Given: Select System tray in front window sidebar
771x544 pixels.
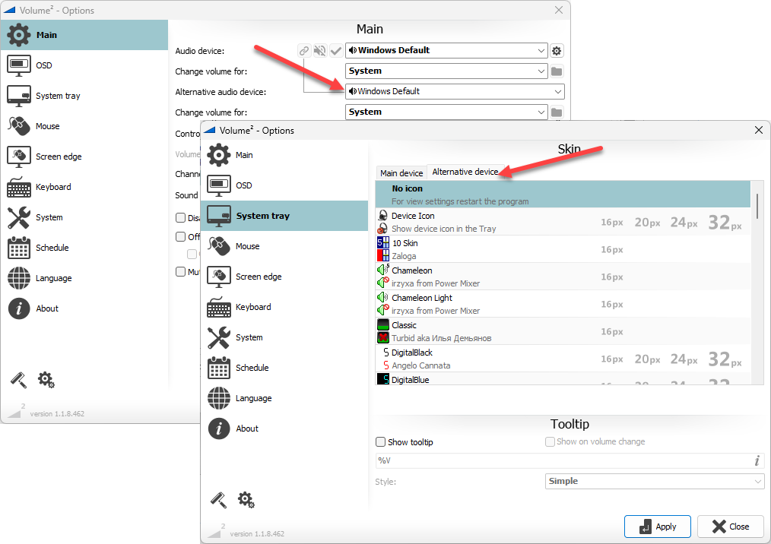Looking at the screenshot, I should tap(284, 216).
